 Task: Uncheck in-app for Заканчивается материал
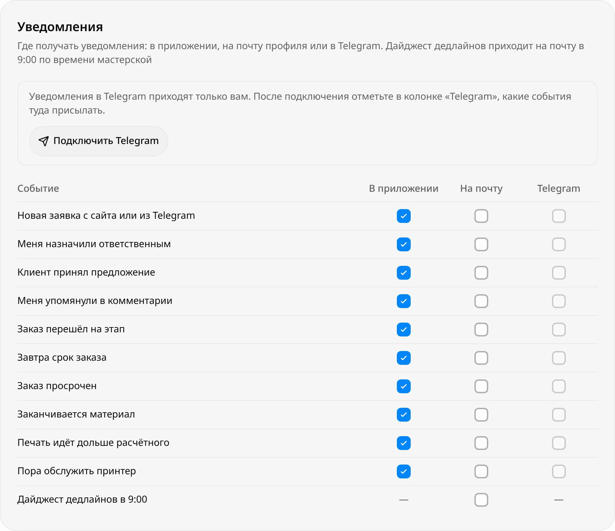pos(404,415)
